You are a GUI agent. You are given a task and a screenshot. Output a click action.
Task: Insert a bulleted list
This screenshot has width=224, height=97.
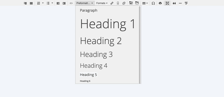coord(48,3)
